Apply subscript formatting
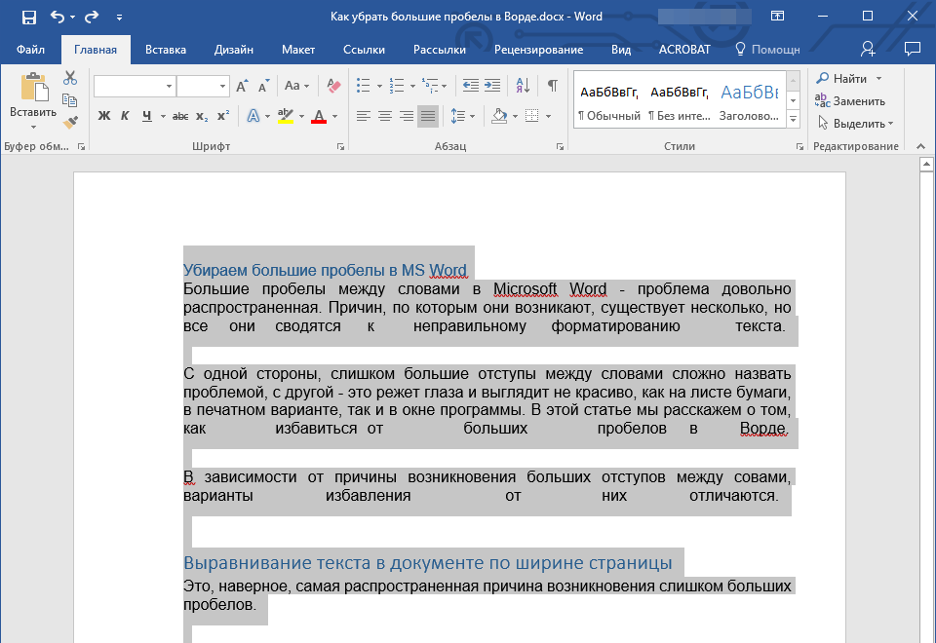The image size is (936, 643). pyautogui.click(x=202, y=116)
